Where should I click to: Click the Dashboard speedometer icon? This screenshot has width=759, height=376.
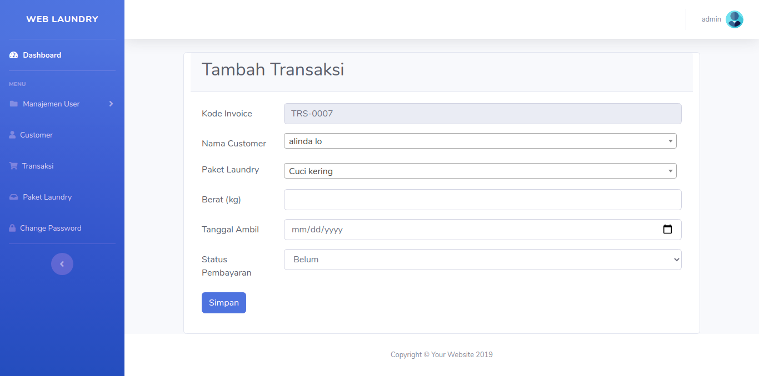(x=14, y=55)
